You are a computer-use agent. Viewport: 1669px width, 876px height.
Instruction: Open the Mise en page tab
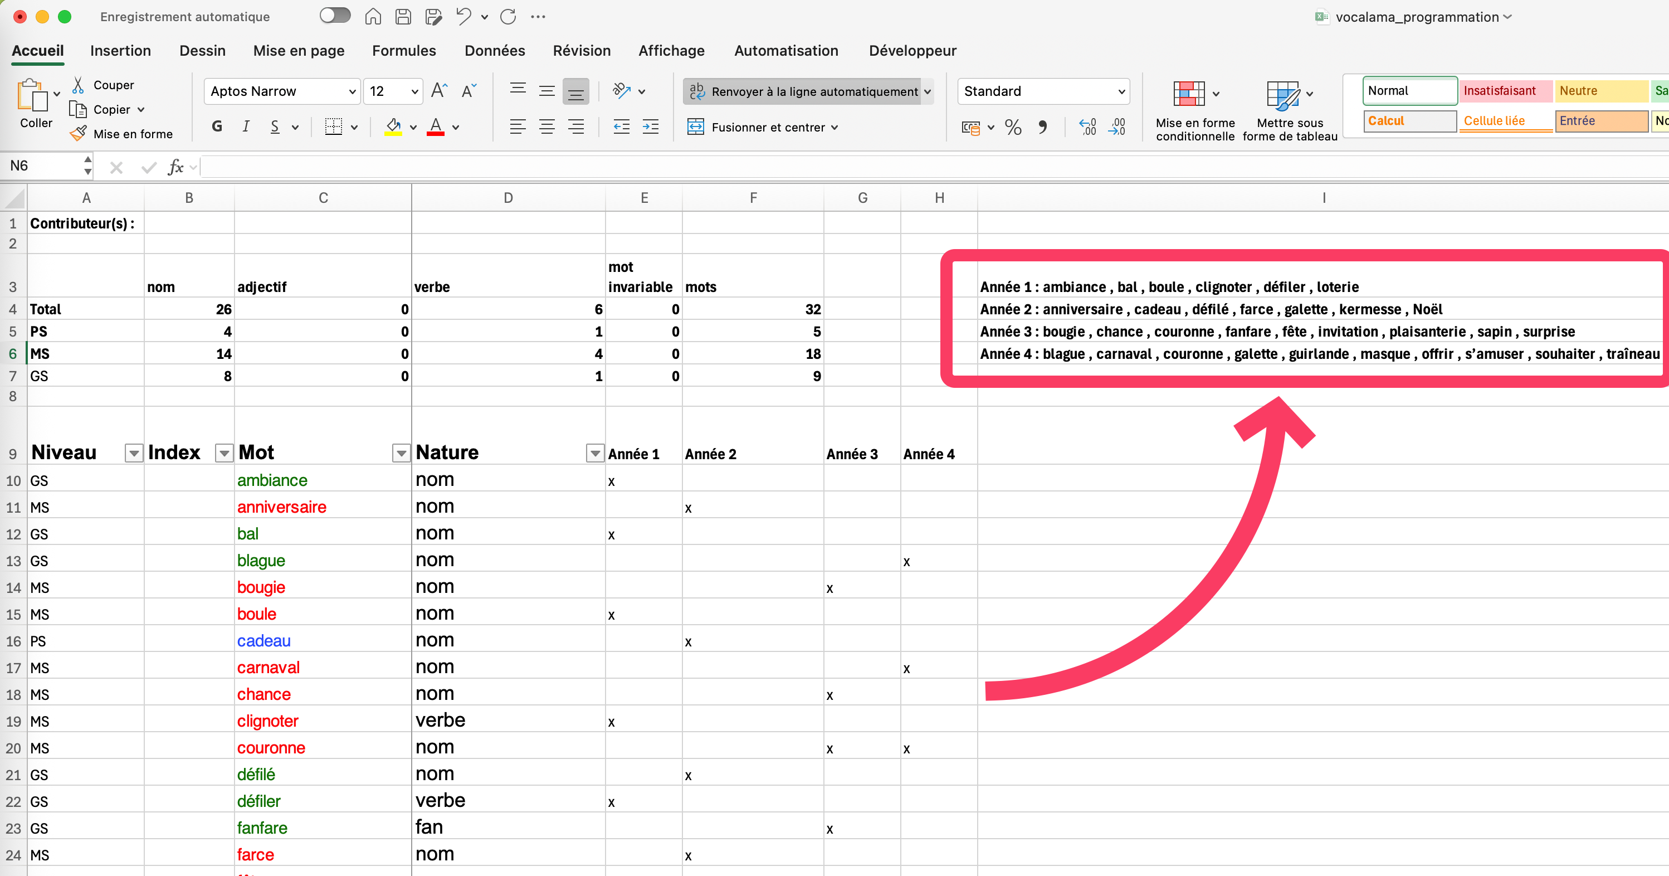(x=299, y=51)
